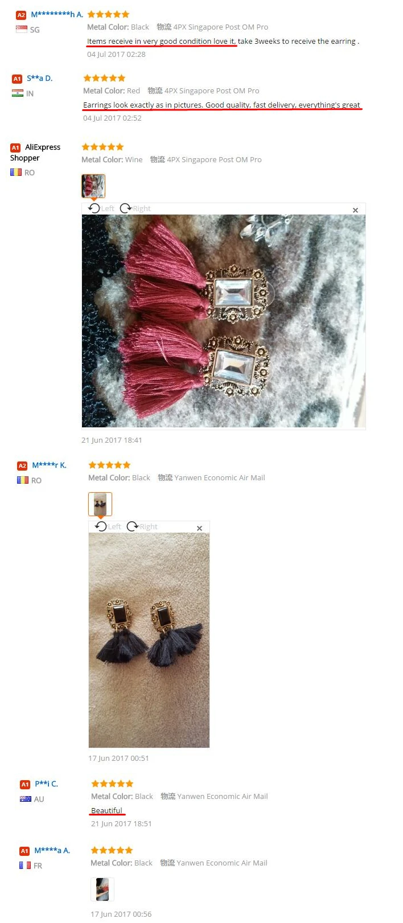Open reviewer P**i C. profile
The width and height of the screenshot is (403, 923).
(47, 784)
